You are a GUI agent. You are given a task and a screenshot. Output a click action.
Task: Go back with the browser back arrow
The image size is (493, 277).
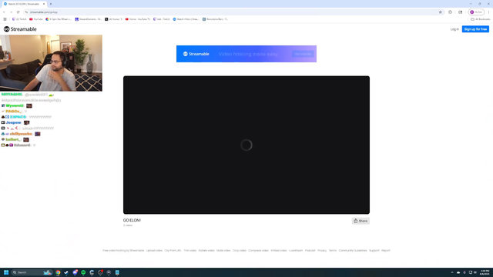click(x=4, y=12)
